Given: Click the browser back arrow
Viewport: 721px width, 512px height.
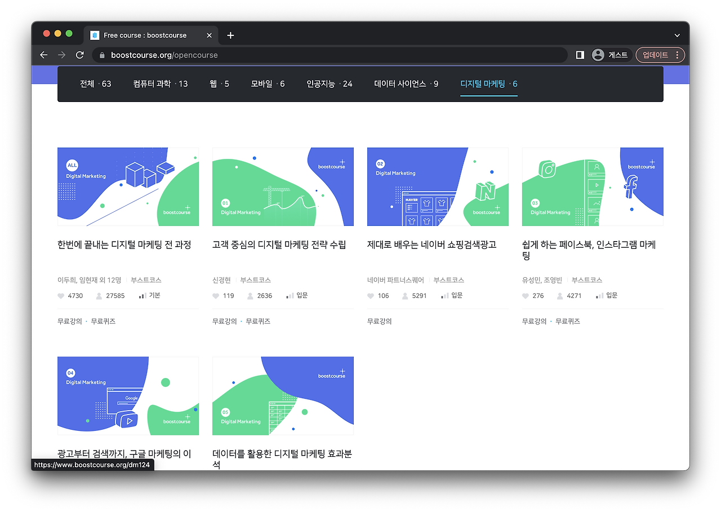Looking at the screenshot, I should pos(43,55).
